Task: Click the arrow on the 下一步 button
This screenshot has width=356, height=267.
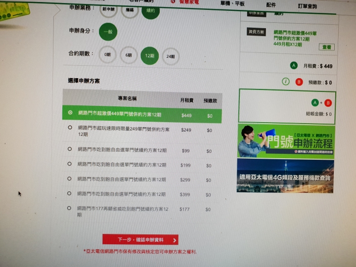Action: tap(175, 240)
